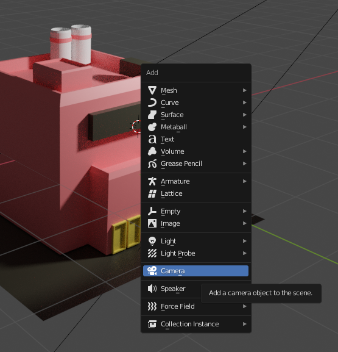Click the Grease Pencil squiggle icon

coord(152,163)
